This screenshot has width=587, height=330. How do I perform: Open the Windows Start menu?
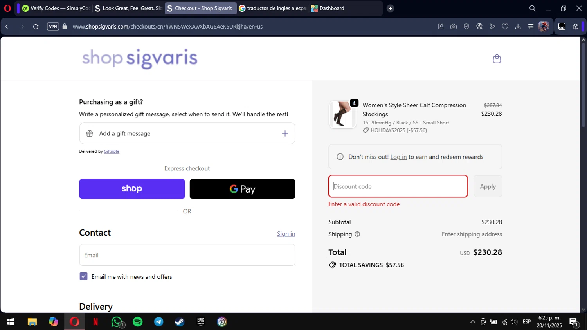11,322
